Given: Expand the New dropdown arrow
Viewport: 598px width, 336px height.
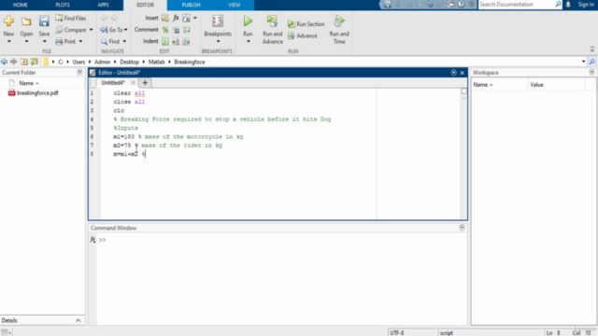Looking at the screenshot, I should tap(8, 41).
